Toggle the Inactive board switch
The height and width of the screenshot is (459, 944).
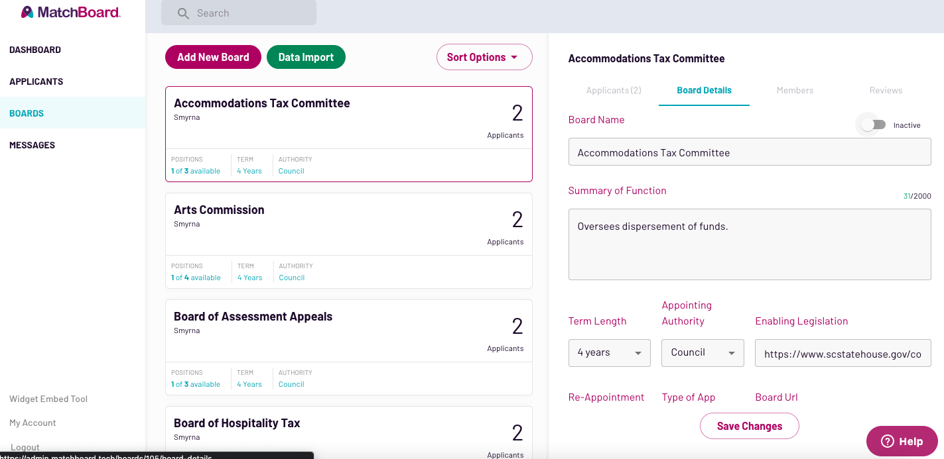(873, 125)
